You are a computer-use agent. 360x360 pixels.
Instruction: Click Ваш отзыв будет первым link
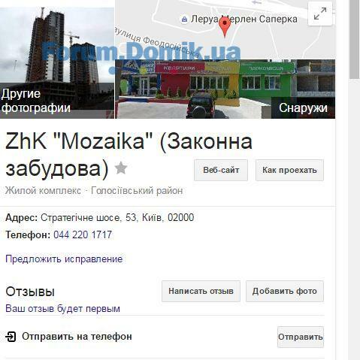tap(62, 308)
